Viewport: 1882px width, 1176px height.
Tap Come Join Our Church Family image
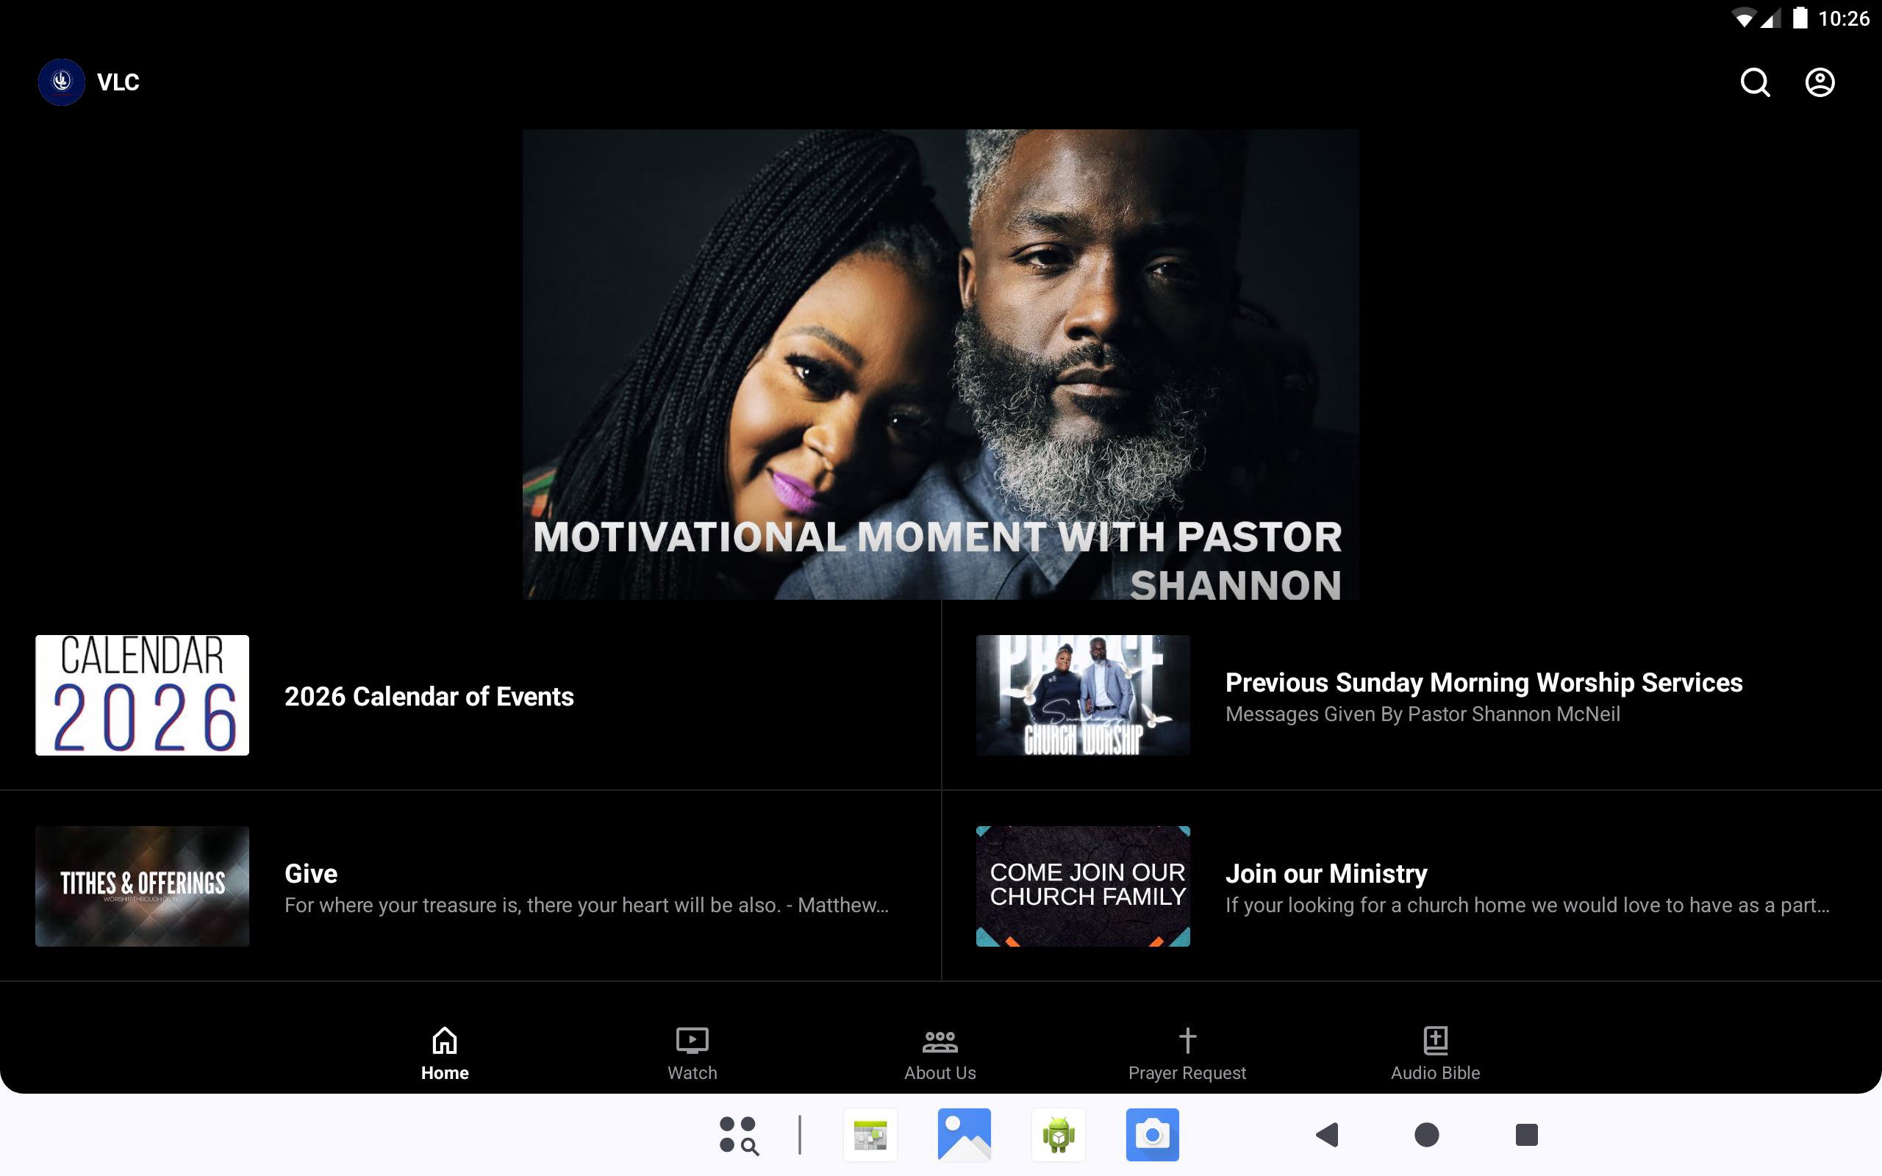pos(1083,886)
